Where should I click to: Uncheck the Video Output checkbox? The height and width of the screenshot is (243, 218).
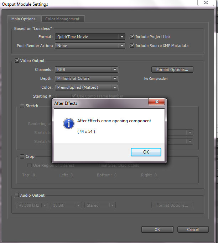click(17, 61)
